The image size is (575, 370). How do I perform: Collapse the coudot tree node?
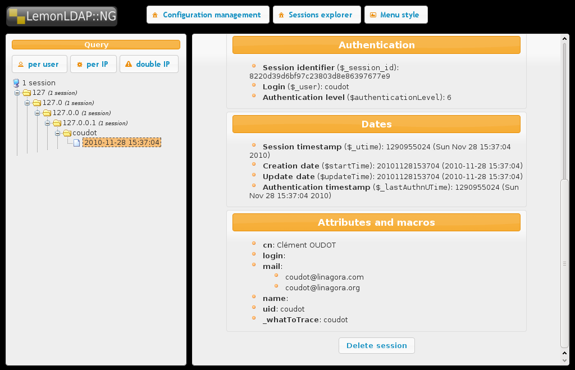58,133
